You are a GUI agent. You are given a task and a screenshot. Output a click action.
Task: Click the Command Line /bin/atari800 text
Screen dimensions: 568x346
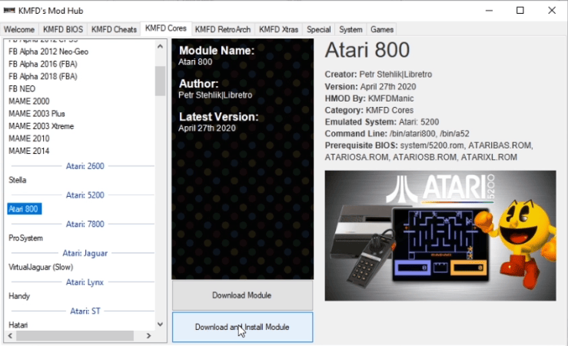397,134
